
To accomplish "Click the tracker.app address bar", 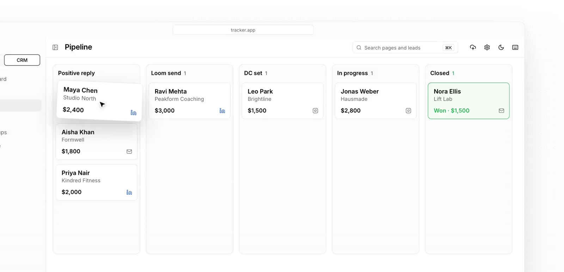I will (243, 30).
